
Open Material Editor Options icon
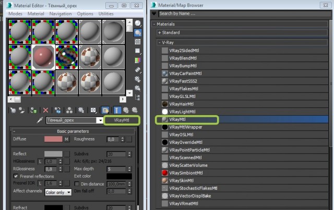pyautogui.click(x=138, y=79)
